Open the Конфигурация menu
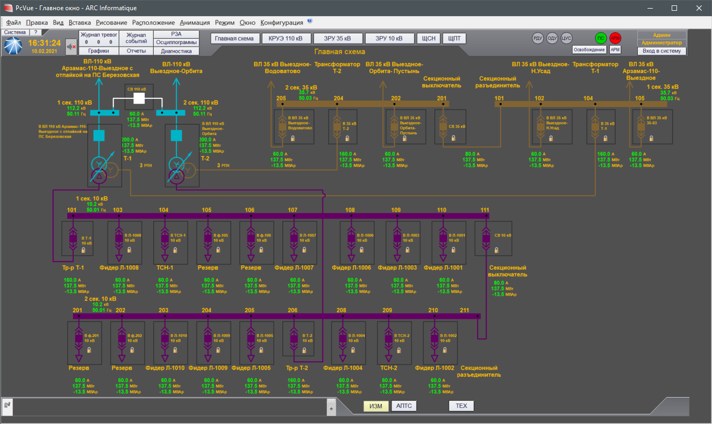Screen dimensions: 712x424 pos(282,23)
